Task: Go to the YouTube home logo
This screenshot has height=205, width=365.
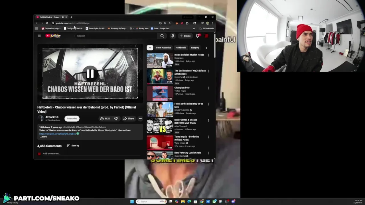Action: (x=53, y=36)
